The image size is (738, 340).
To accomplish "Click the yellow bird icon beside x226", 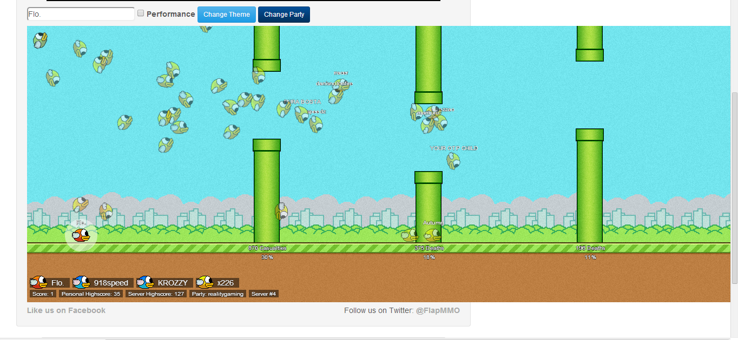I will coord(205,282).
